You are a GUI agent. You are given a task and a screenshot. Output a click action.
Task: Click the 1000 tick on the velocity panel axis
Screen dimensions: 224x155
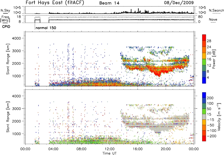(16, 134)
